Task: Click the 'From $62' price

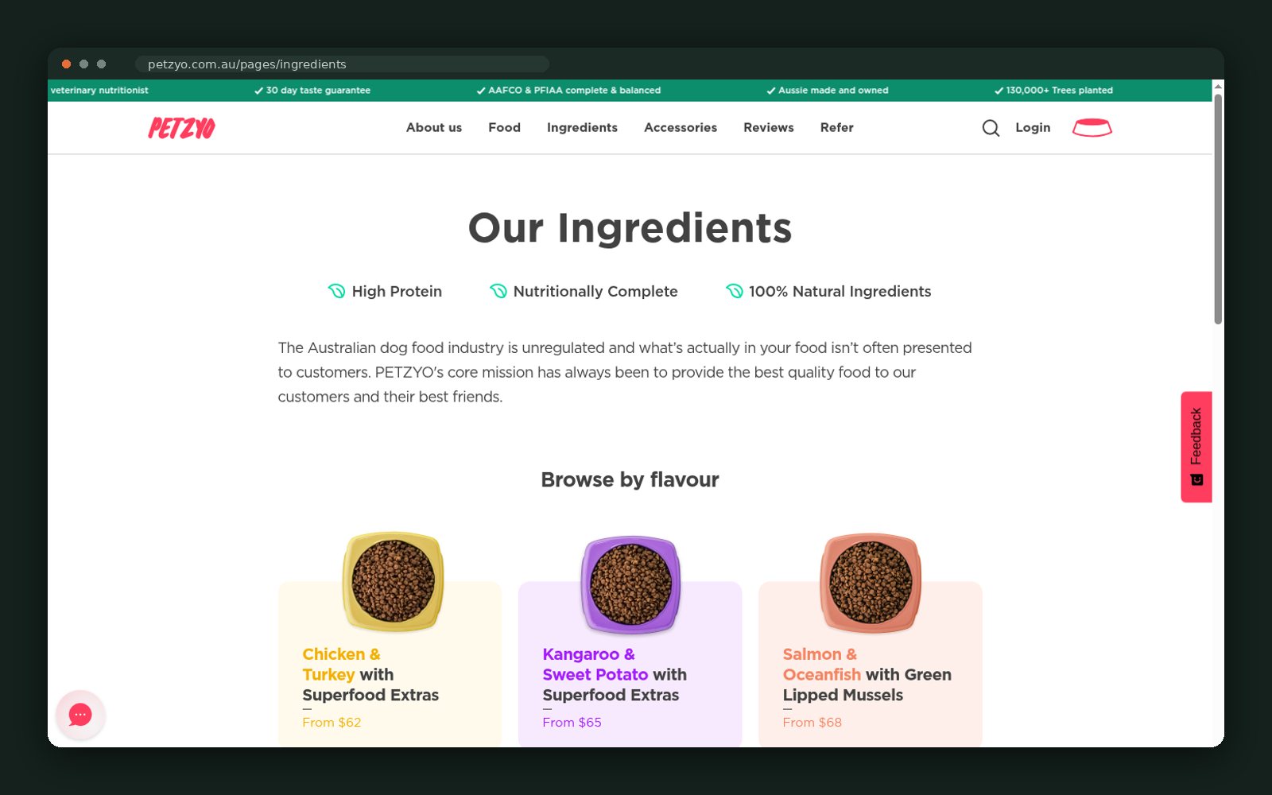Action: click(332, 723)
